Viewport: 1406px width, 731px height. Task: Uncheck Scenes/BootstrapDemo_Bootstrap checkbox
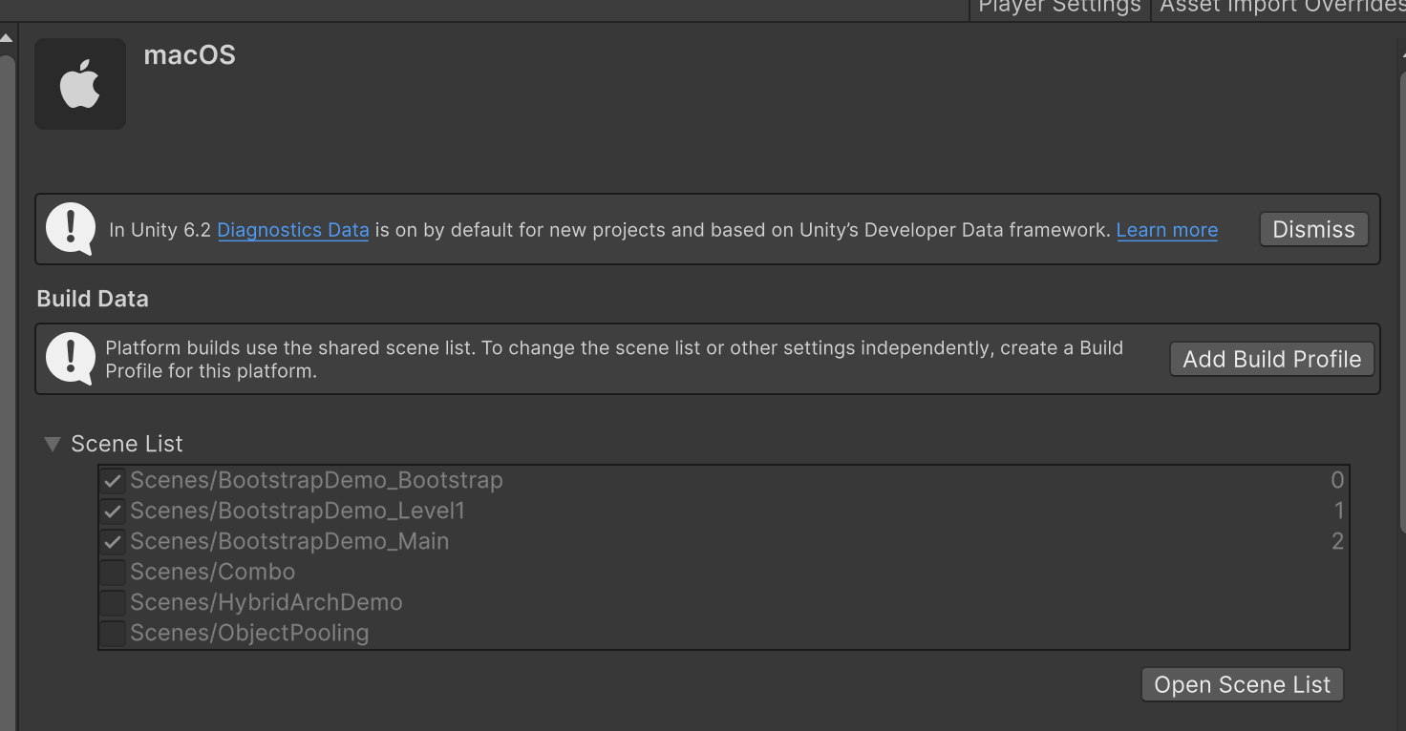(113, 480)
